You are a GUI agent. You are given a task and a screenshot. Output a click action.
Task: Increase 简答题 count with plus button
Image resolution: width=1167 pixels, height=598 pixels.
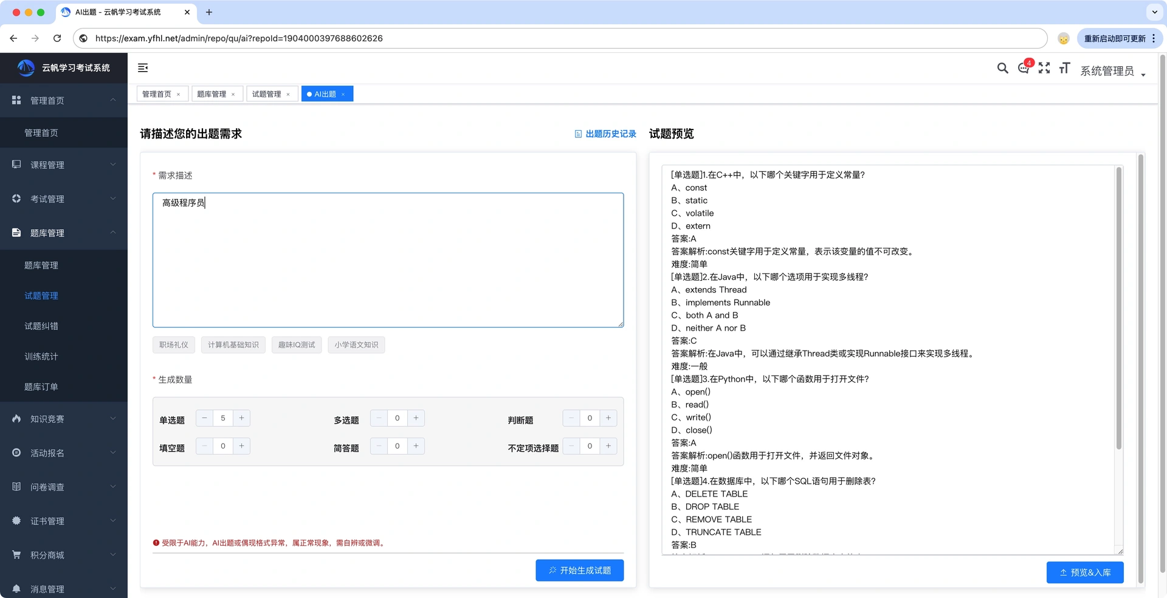[x=416, y=446]
